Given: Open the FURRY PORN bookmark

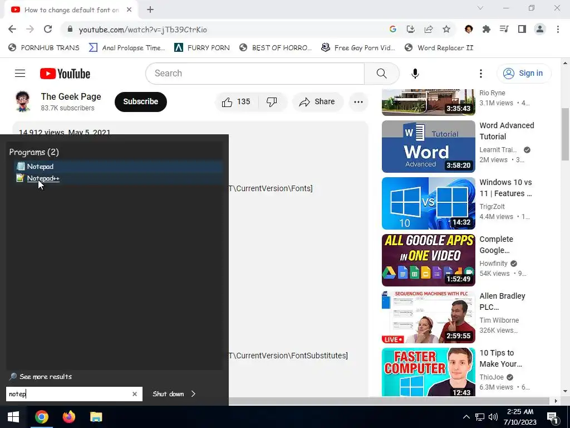Looking at the screenshot, I should pos(202,48).
